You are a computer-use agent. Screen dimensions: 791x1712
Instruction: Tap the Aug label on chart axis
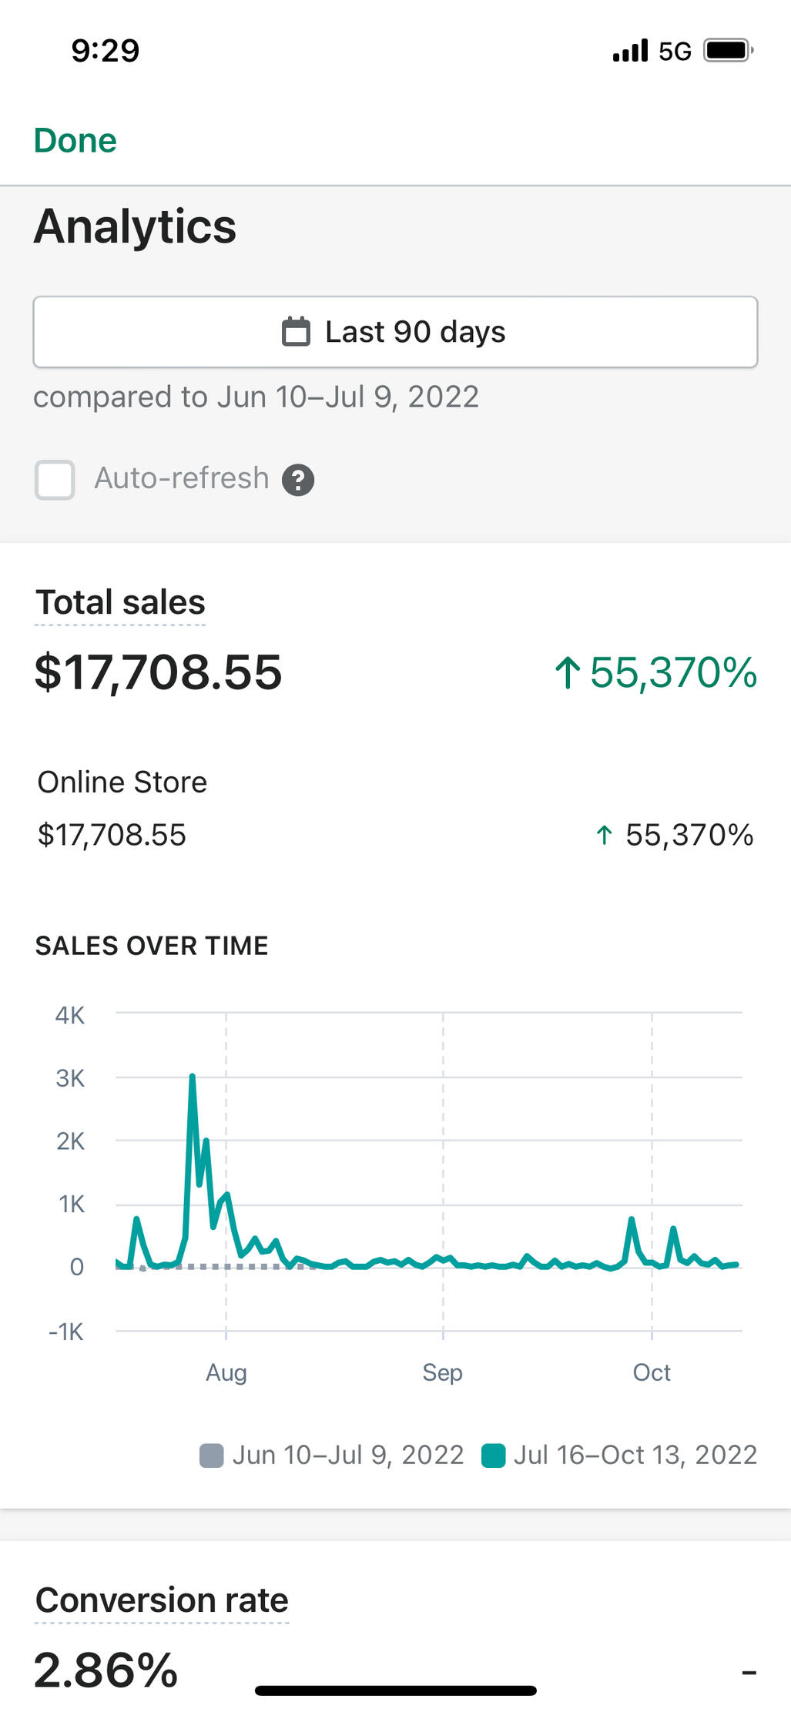click(226, 1372)
